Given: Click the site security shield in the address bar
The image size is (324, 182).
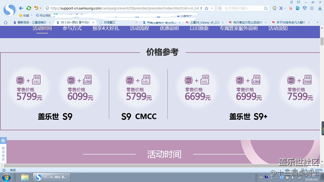Looking at the screenshot, I should point(47,8).
